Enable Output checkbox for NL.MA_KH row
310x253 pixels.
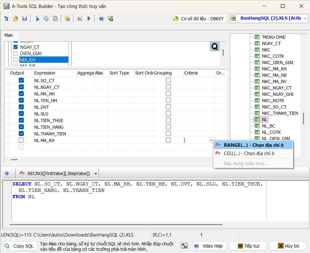coord(21,140)
